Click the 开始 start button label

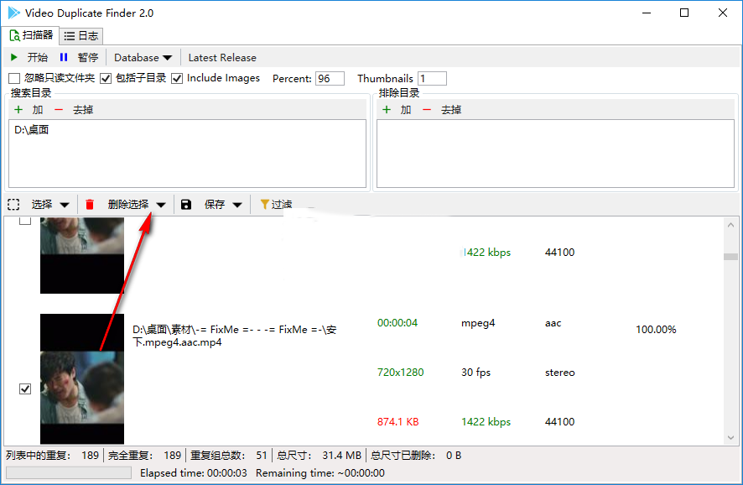[x=38, y=57]
